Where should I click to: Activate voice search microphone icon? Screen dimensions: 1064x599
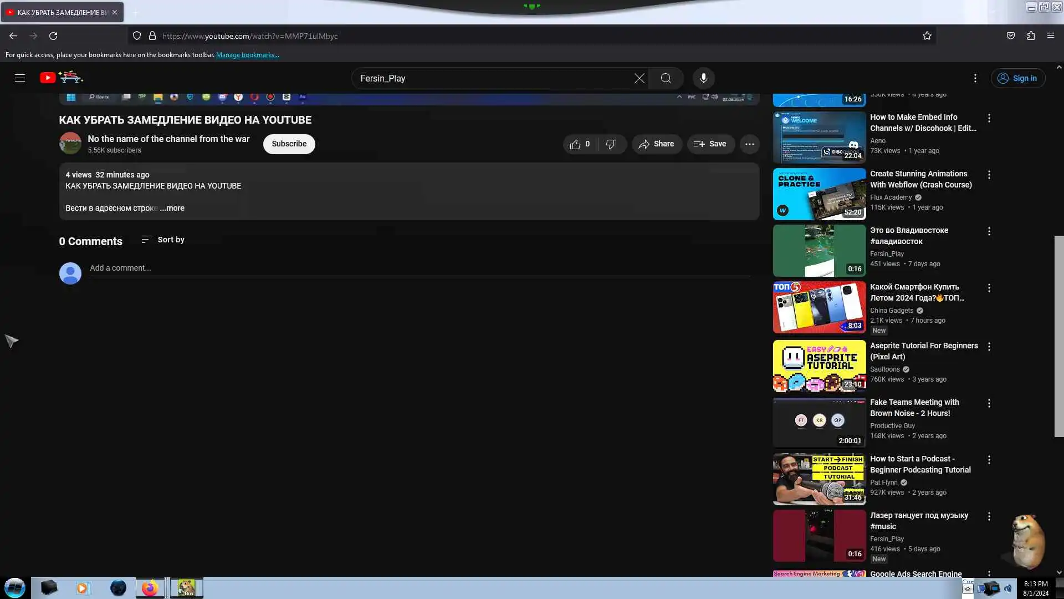(x=703, y=78)
